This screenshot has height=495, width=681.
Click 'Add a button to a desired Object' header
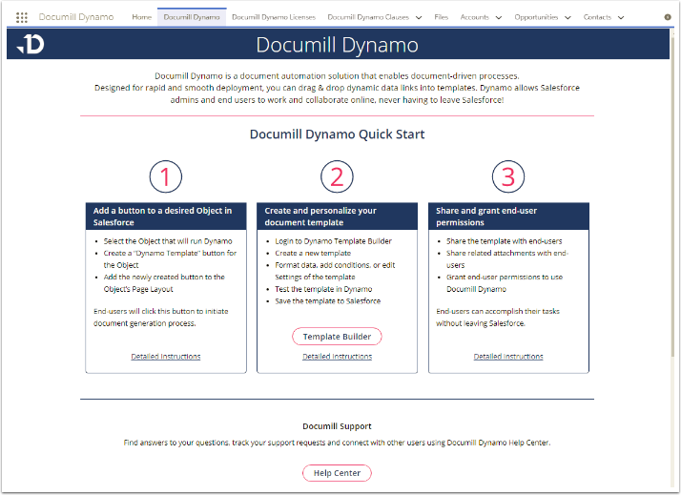[x=166, y=217]
